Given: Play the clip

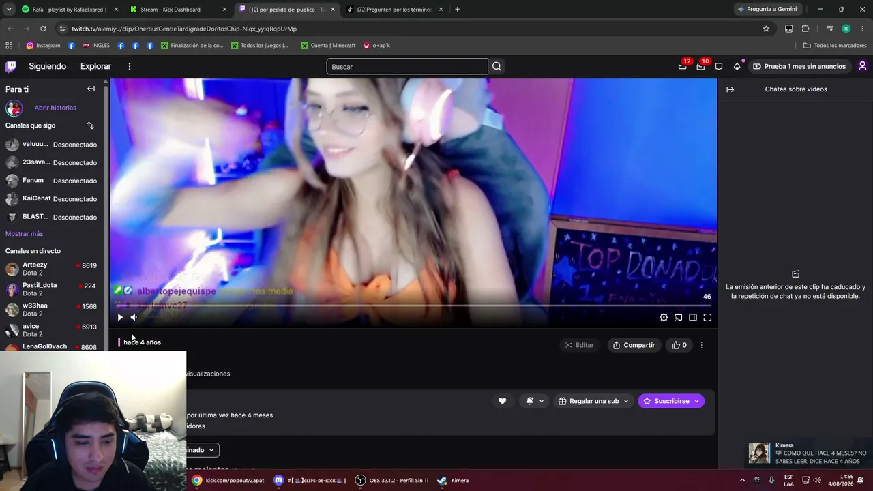Looking at the screenshot, I should [120, 317].
